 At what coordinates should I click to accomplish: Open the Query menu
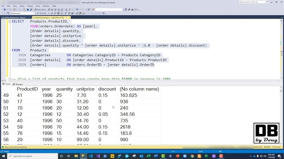(x=22, y=6)
